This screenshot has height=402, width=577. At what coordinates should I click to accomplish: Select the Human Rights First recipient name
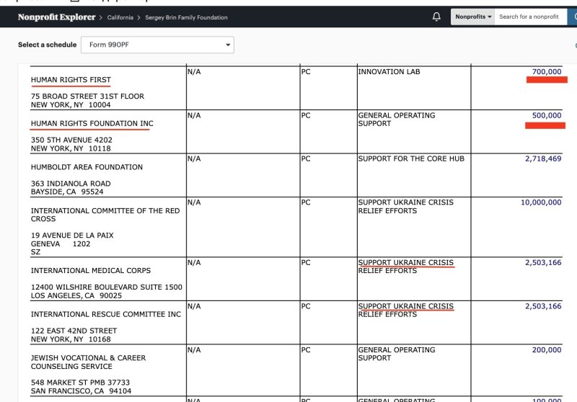[x=71, y=80]
